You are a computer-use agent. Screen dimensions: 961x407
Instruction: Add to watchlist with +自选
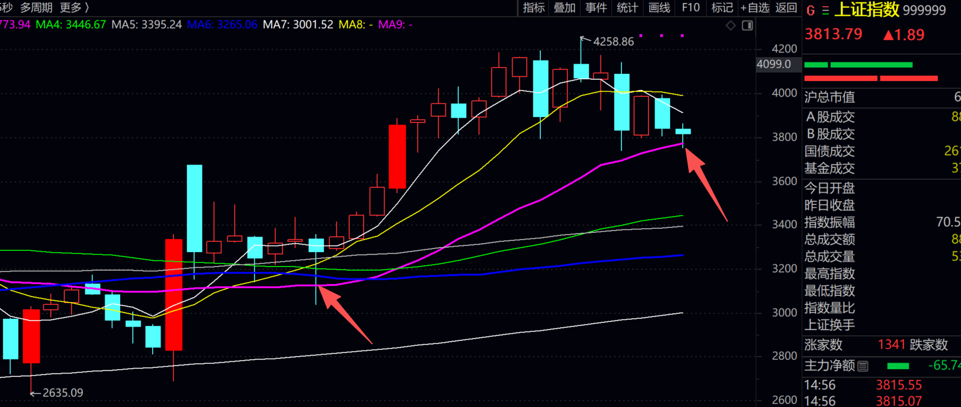coord(755,8)
